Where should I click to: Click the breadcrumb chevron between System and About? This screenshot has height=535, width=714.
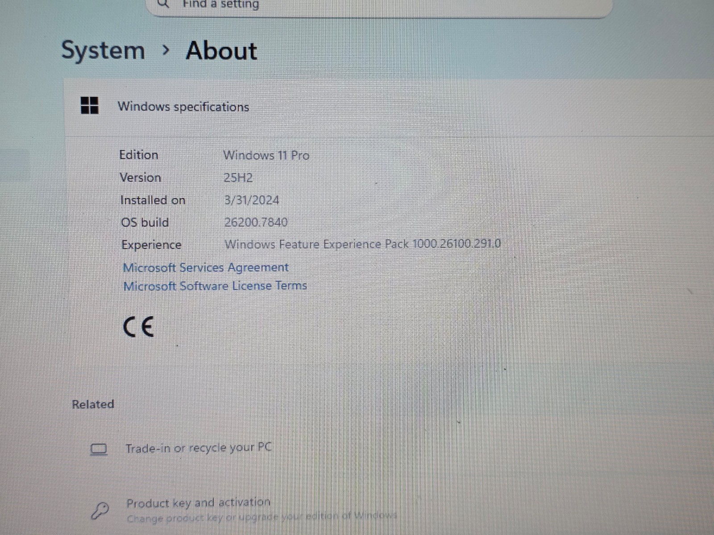[x=166, y=50]
